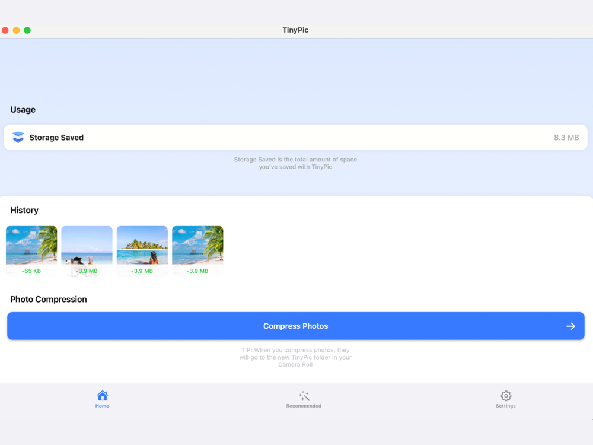Click the History heading
Screen dimensions: 593x445
24,211
